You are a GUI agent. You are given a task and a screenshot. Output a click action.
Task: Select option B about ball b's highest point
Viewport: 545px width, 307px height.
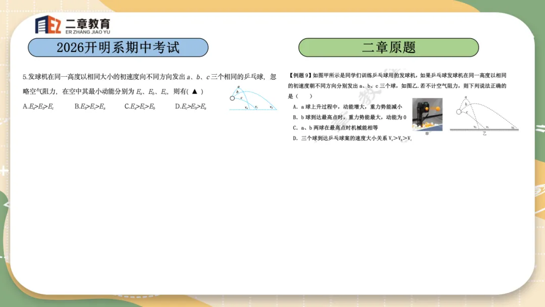click(x=348, y=118)
